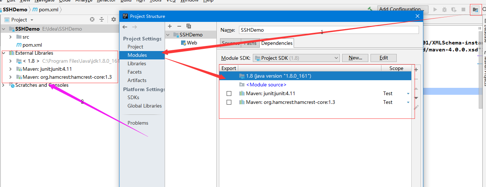Select Maven: junit:junit:4.11 dependency row
The height and width of the screenshot is (187, 486).
click(315, 93)
